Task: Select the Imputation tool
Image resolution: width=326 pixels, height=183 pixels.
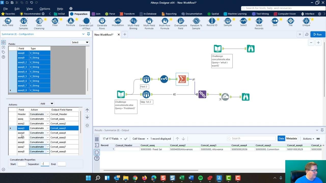Action: click(x=118, y=23)
